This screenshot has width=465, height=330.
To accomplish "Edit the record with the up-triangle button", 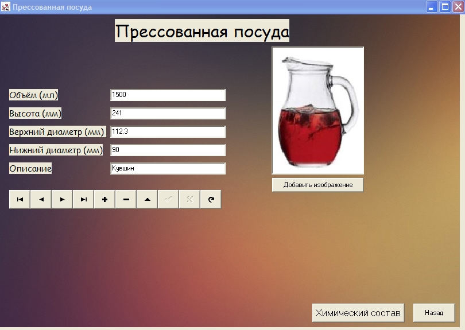I will (147, 199).
